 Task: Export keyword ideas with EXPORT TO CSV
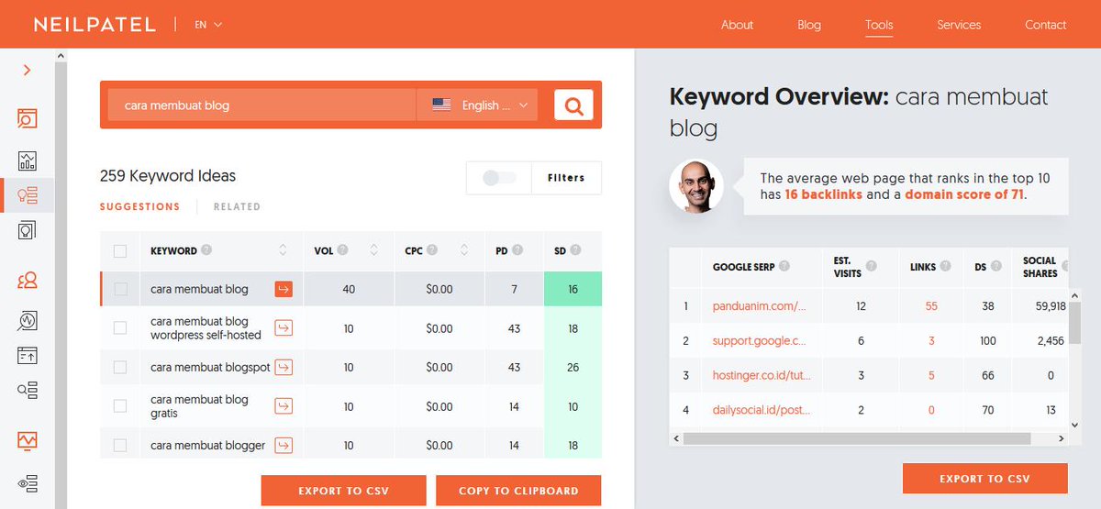tap(343, 491)
